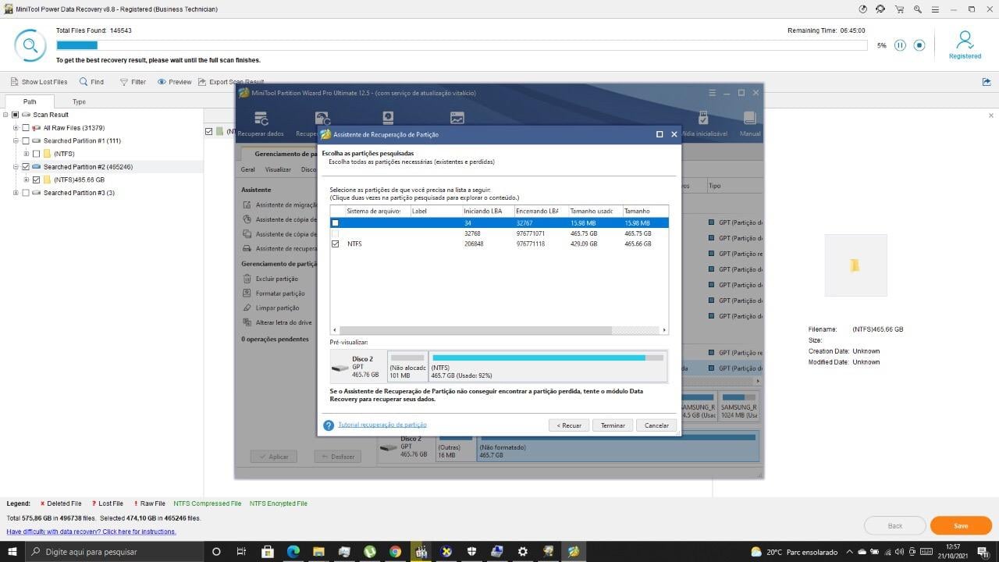The image size is (999, 562).
Task: Expand the (NTFS) folder under Partition #1
Action: pyautogui.click(x=26, y=154)
